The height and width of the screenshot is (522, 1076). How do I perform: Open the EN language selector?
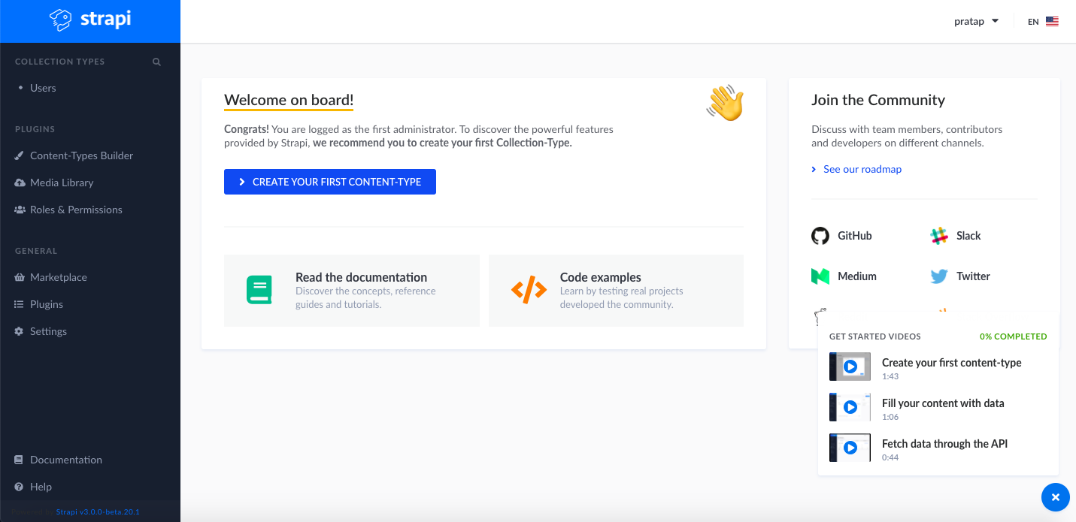(1043, 22)
